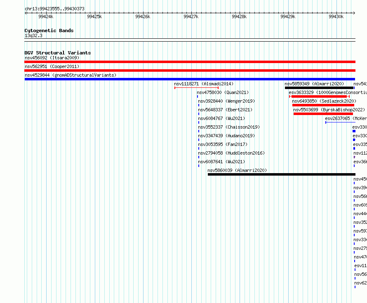The image size is (367, 303).
Task: Click the red bar under nsv5503699
Action: click(323, 114)
